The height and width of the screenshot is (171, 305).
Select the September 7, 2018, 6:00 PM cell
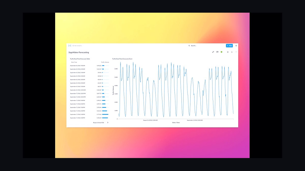click(x=78, y=111)
